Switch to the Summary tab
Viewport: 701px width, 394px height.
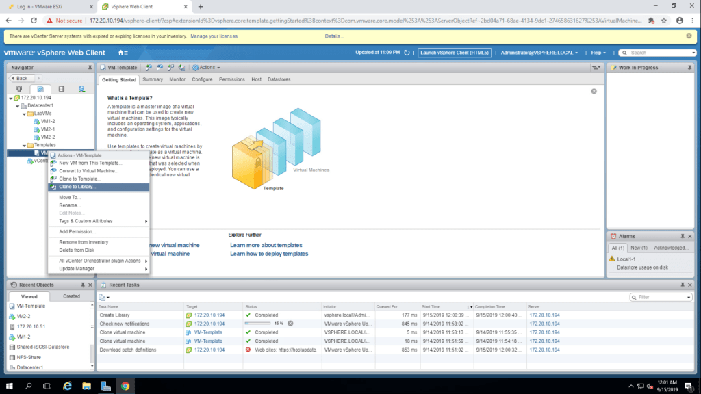click(152, 79)
